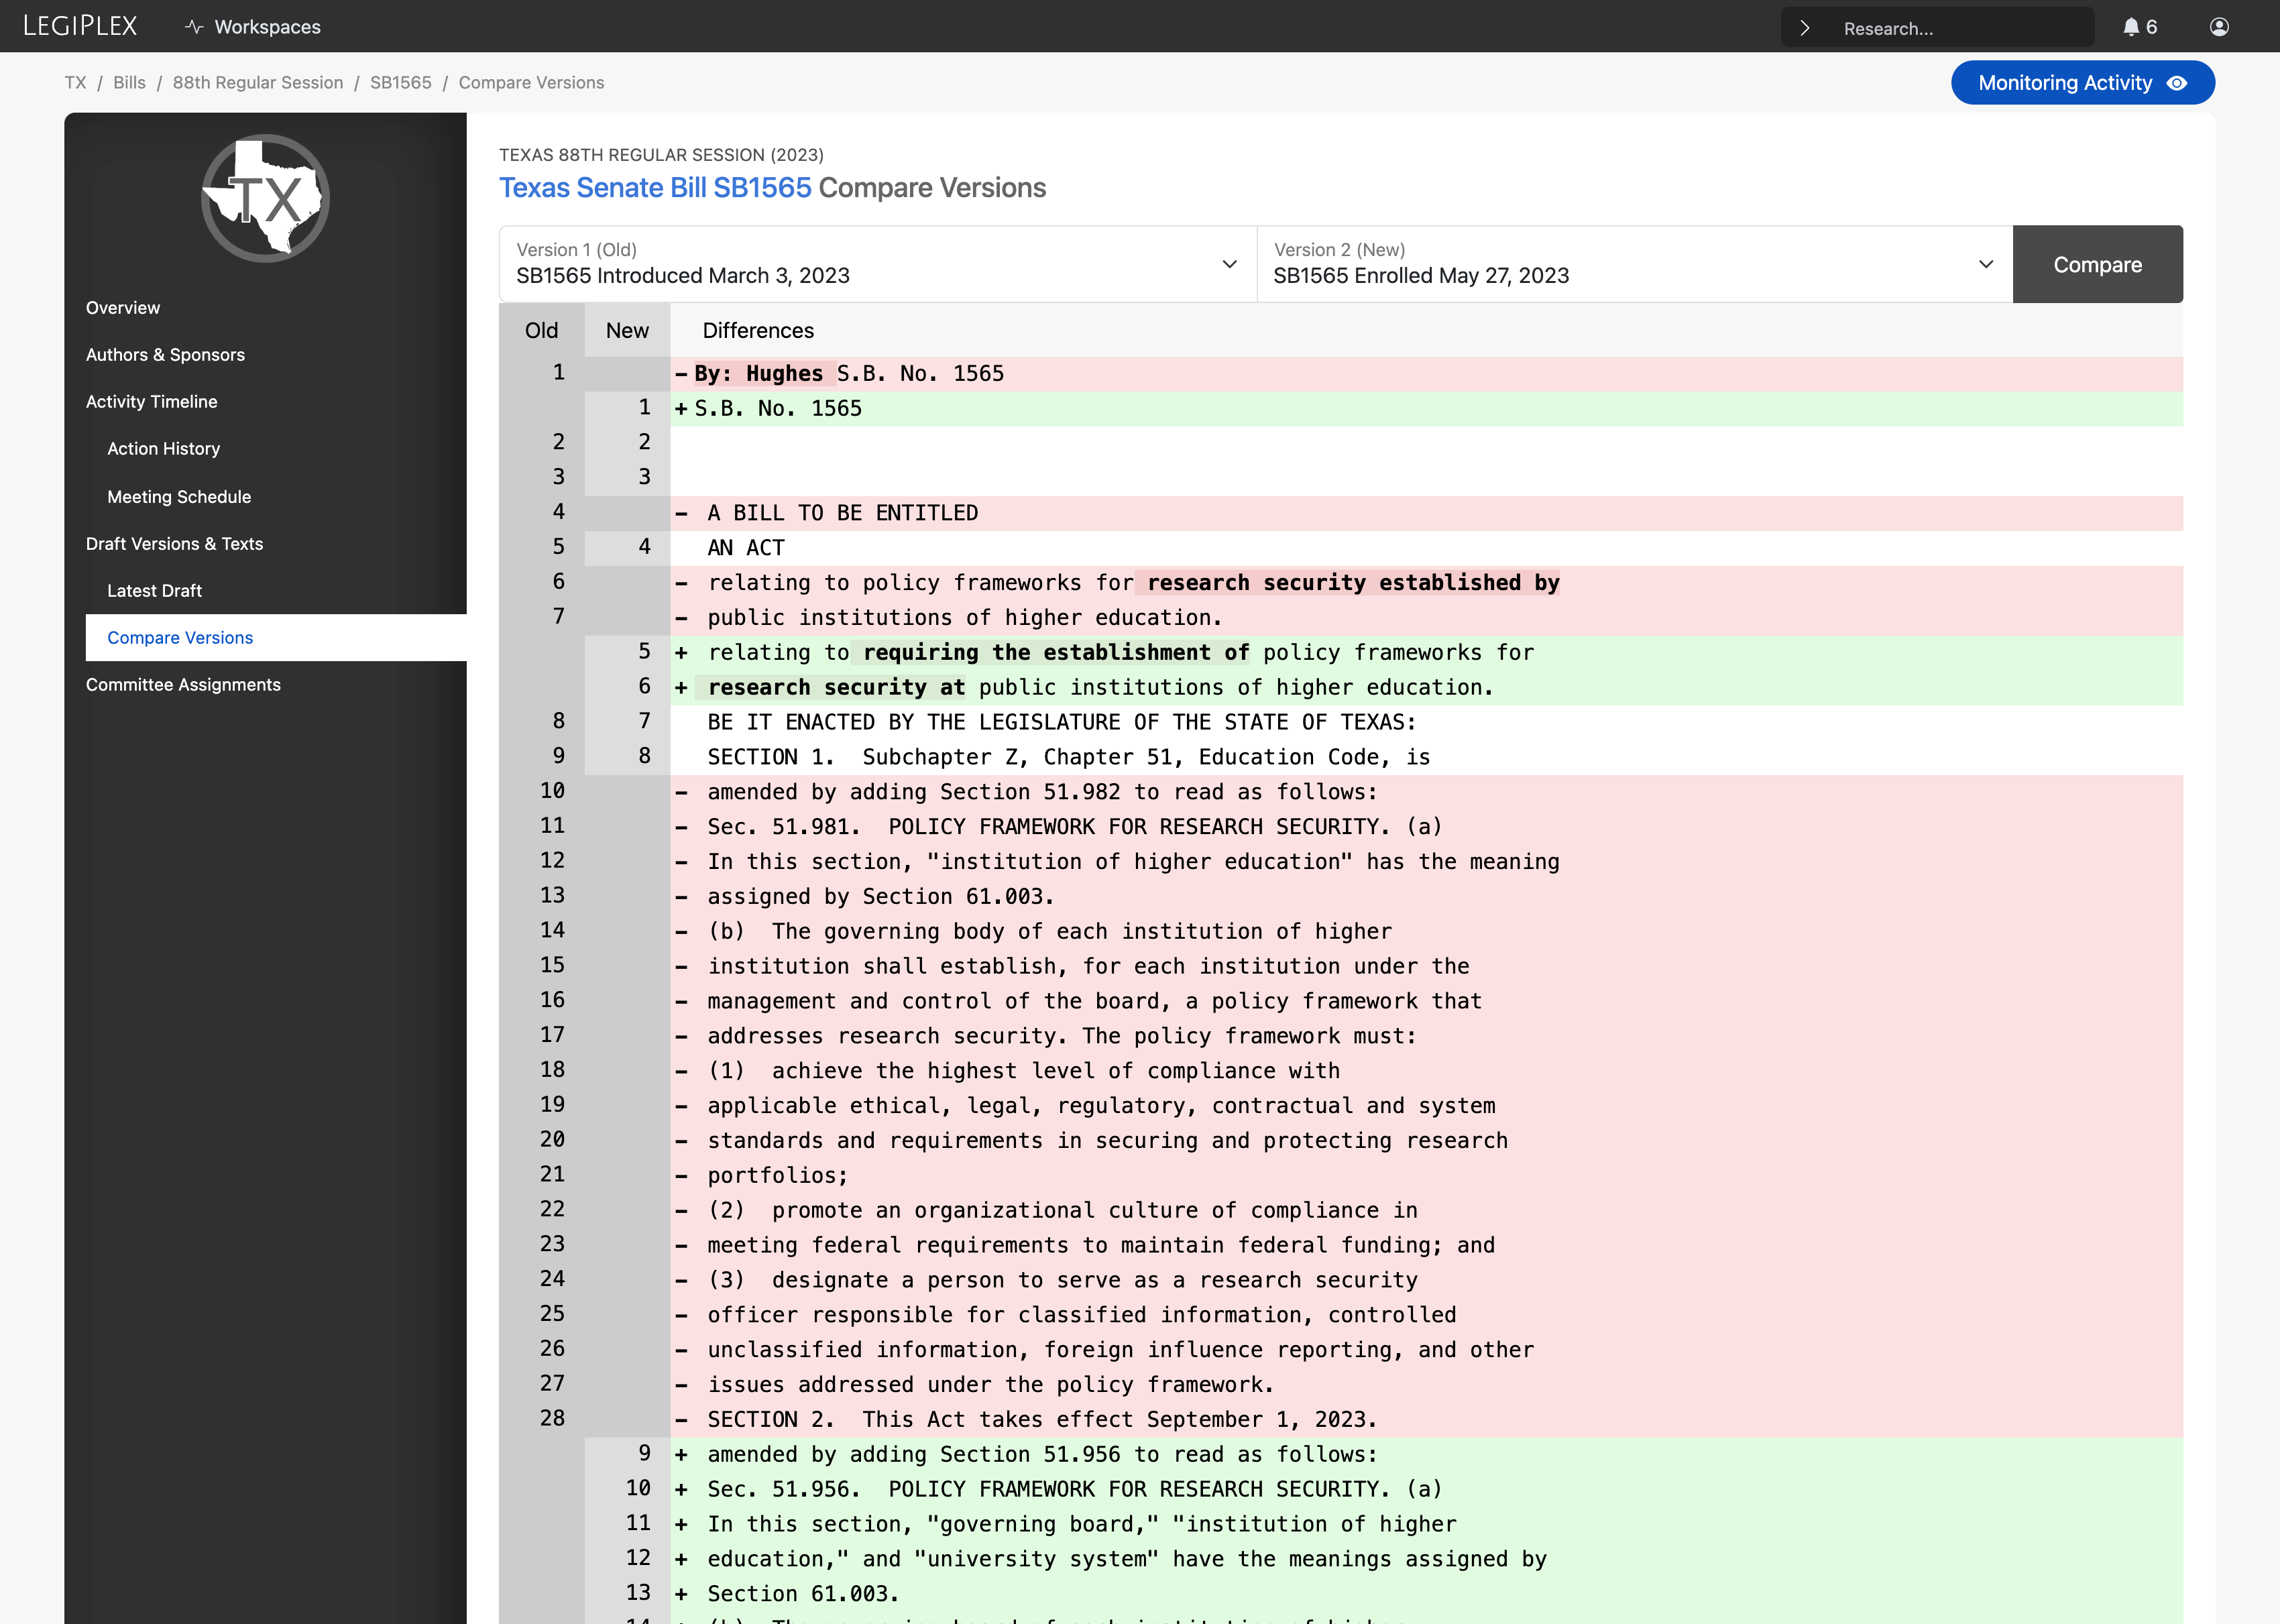The width and height of the screenshot is (2280, 1624).
Task: Click the Old column header
Action: (x=541, y=331)
